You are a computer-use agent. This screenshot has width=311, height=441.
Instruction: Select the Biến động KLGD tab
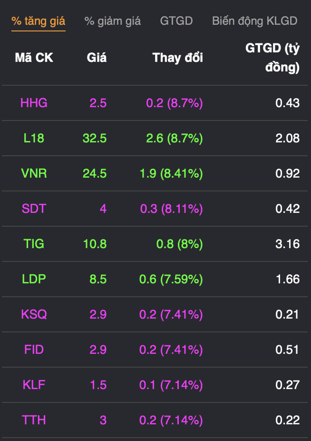pos(255,21)
